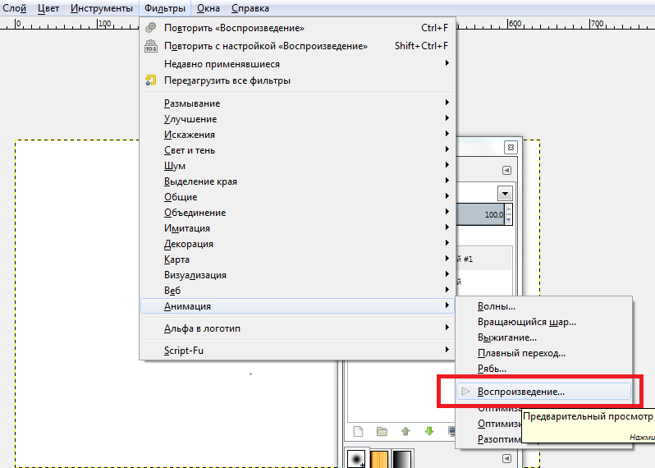Expand the Выделение края submenu

point(297,181)
